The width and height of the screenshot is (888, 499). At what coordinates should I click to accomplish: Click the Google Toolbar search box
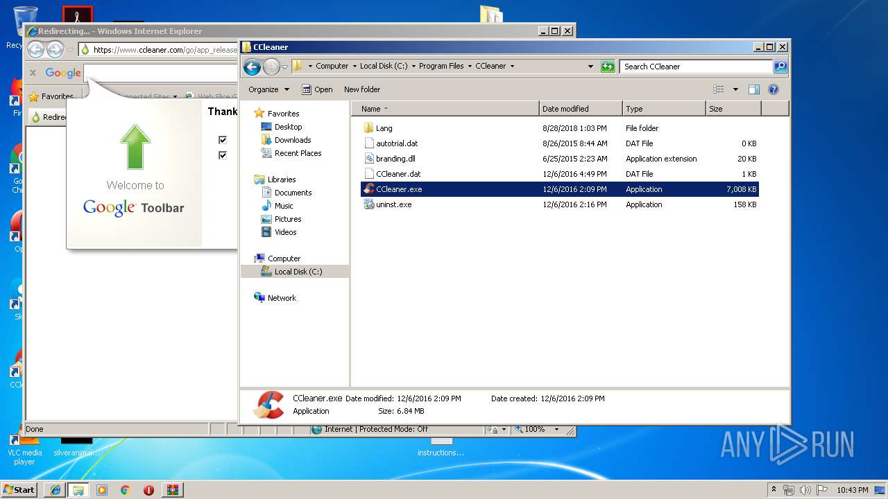[x=160, y=73]
